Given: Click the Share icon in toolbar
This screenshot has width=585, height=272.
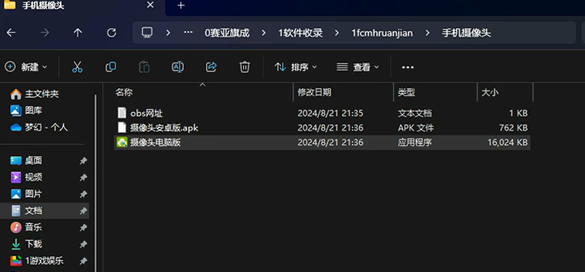Looking at the screenshot, I should click(x=211, y=67).
